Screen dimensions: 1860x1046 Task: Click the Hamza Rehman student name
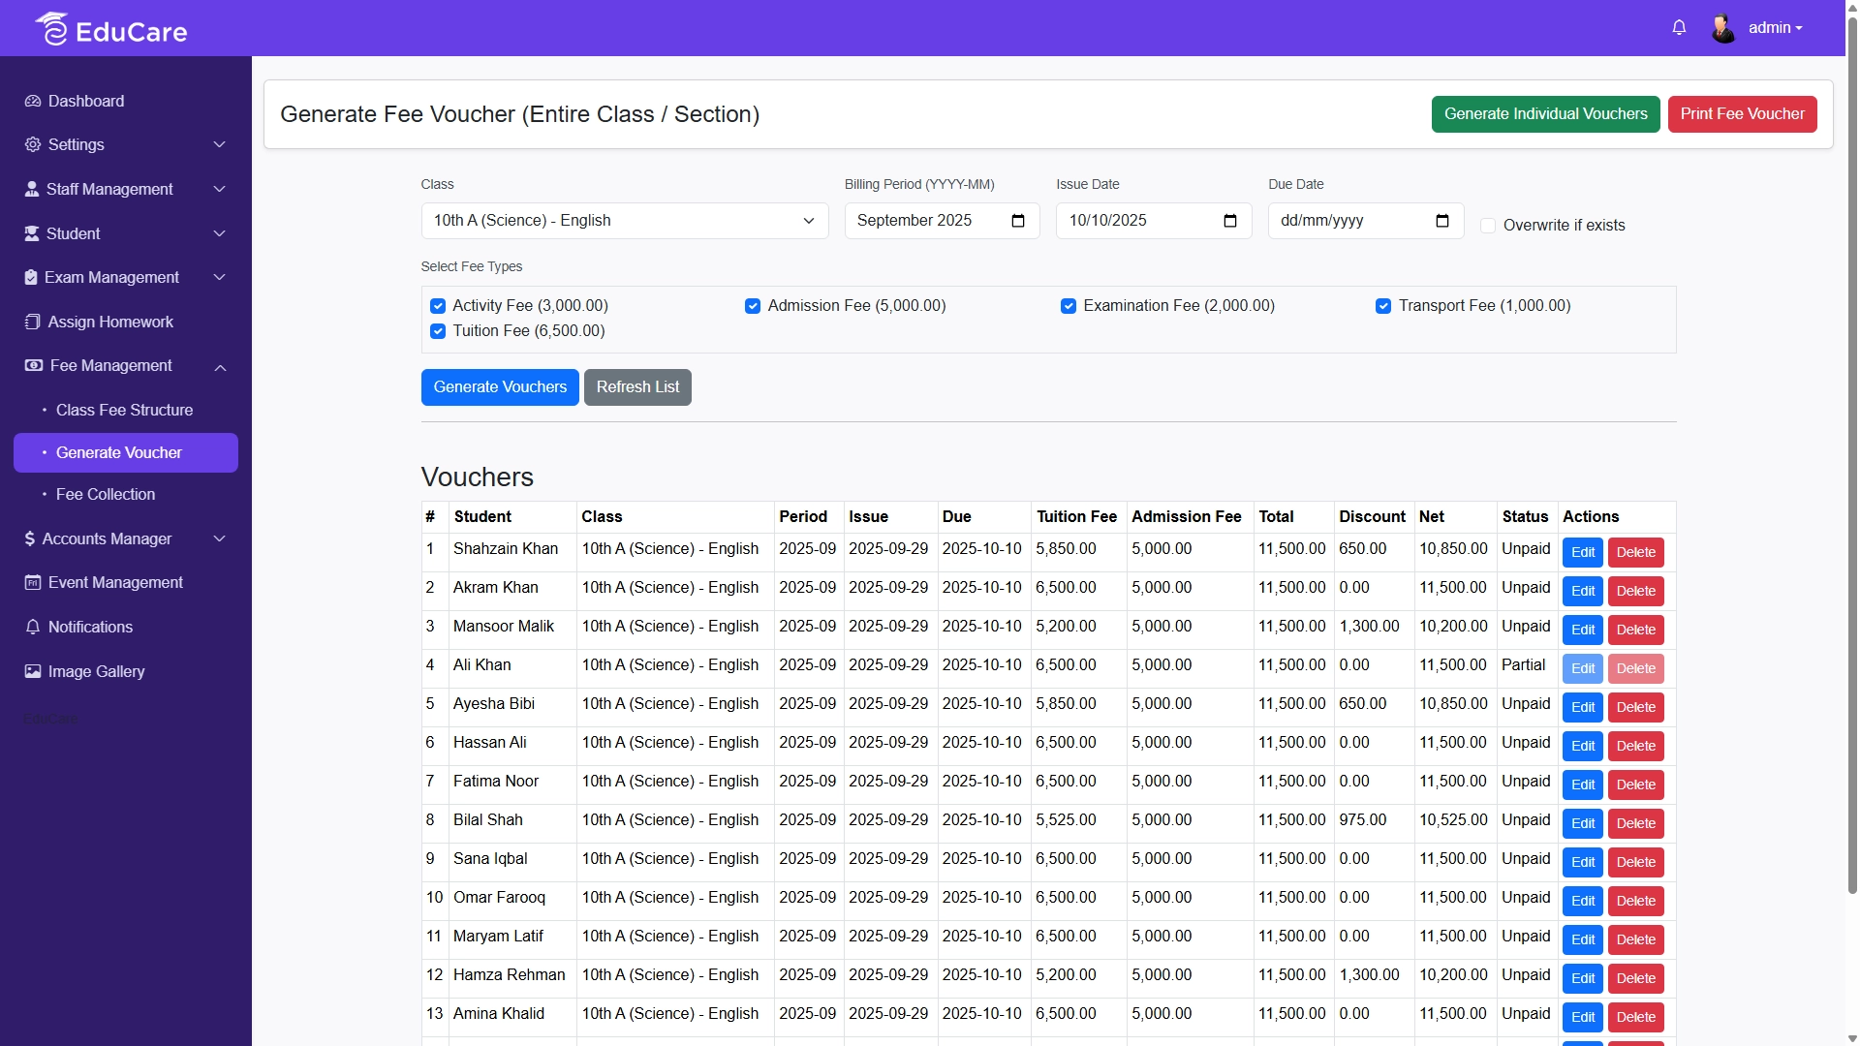[509, 975]
